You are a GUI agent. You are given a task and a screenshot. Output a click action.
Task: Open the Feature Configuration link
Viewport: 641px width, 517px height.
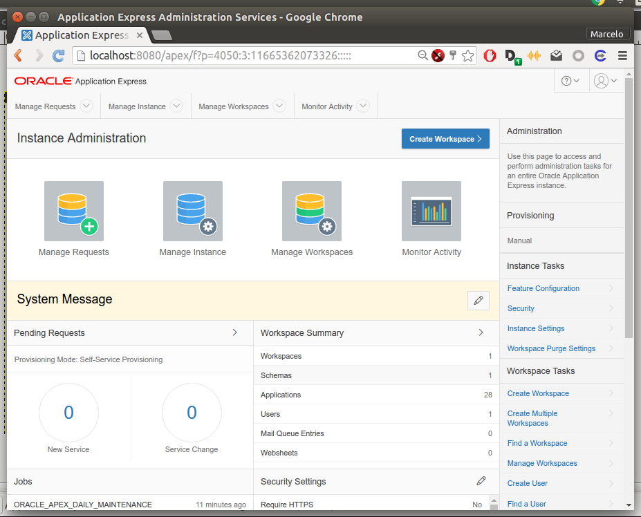pyautogui.click(x=544, y=288)
